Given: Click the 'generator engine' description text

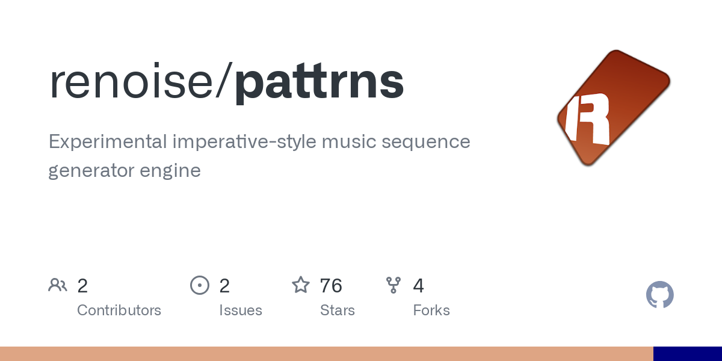Looking at the screenshot, I should 125,171.
